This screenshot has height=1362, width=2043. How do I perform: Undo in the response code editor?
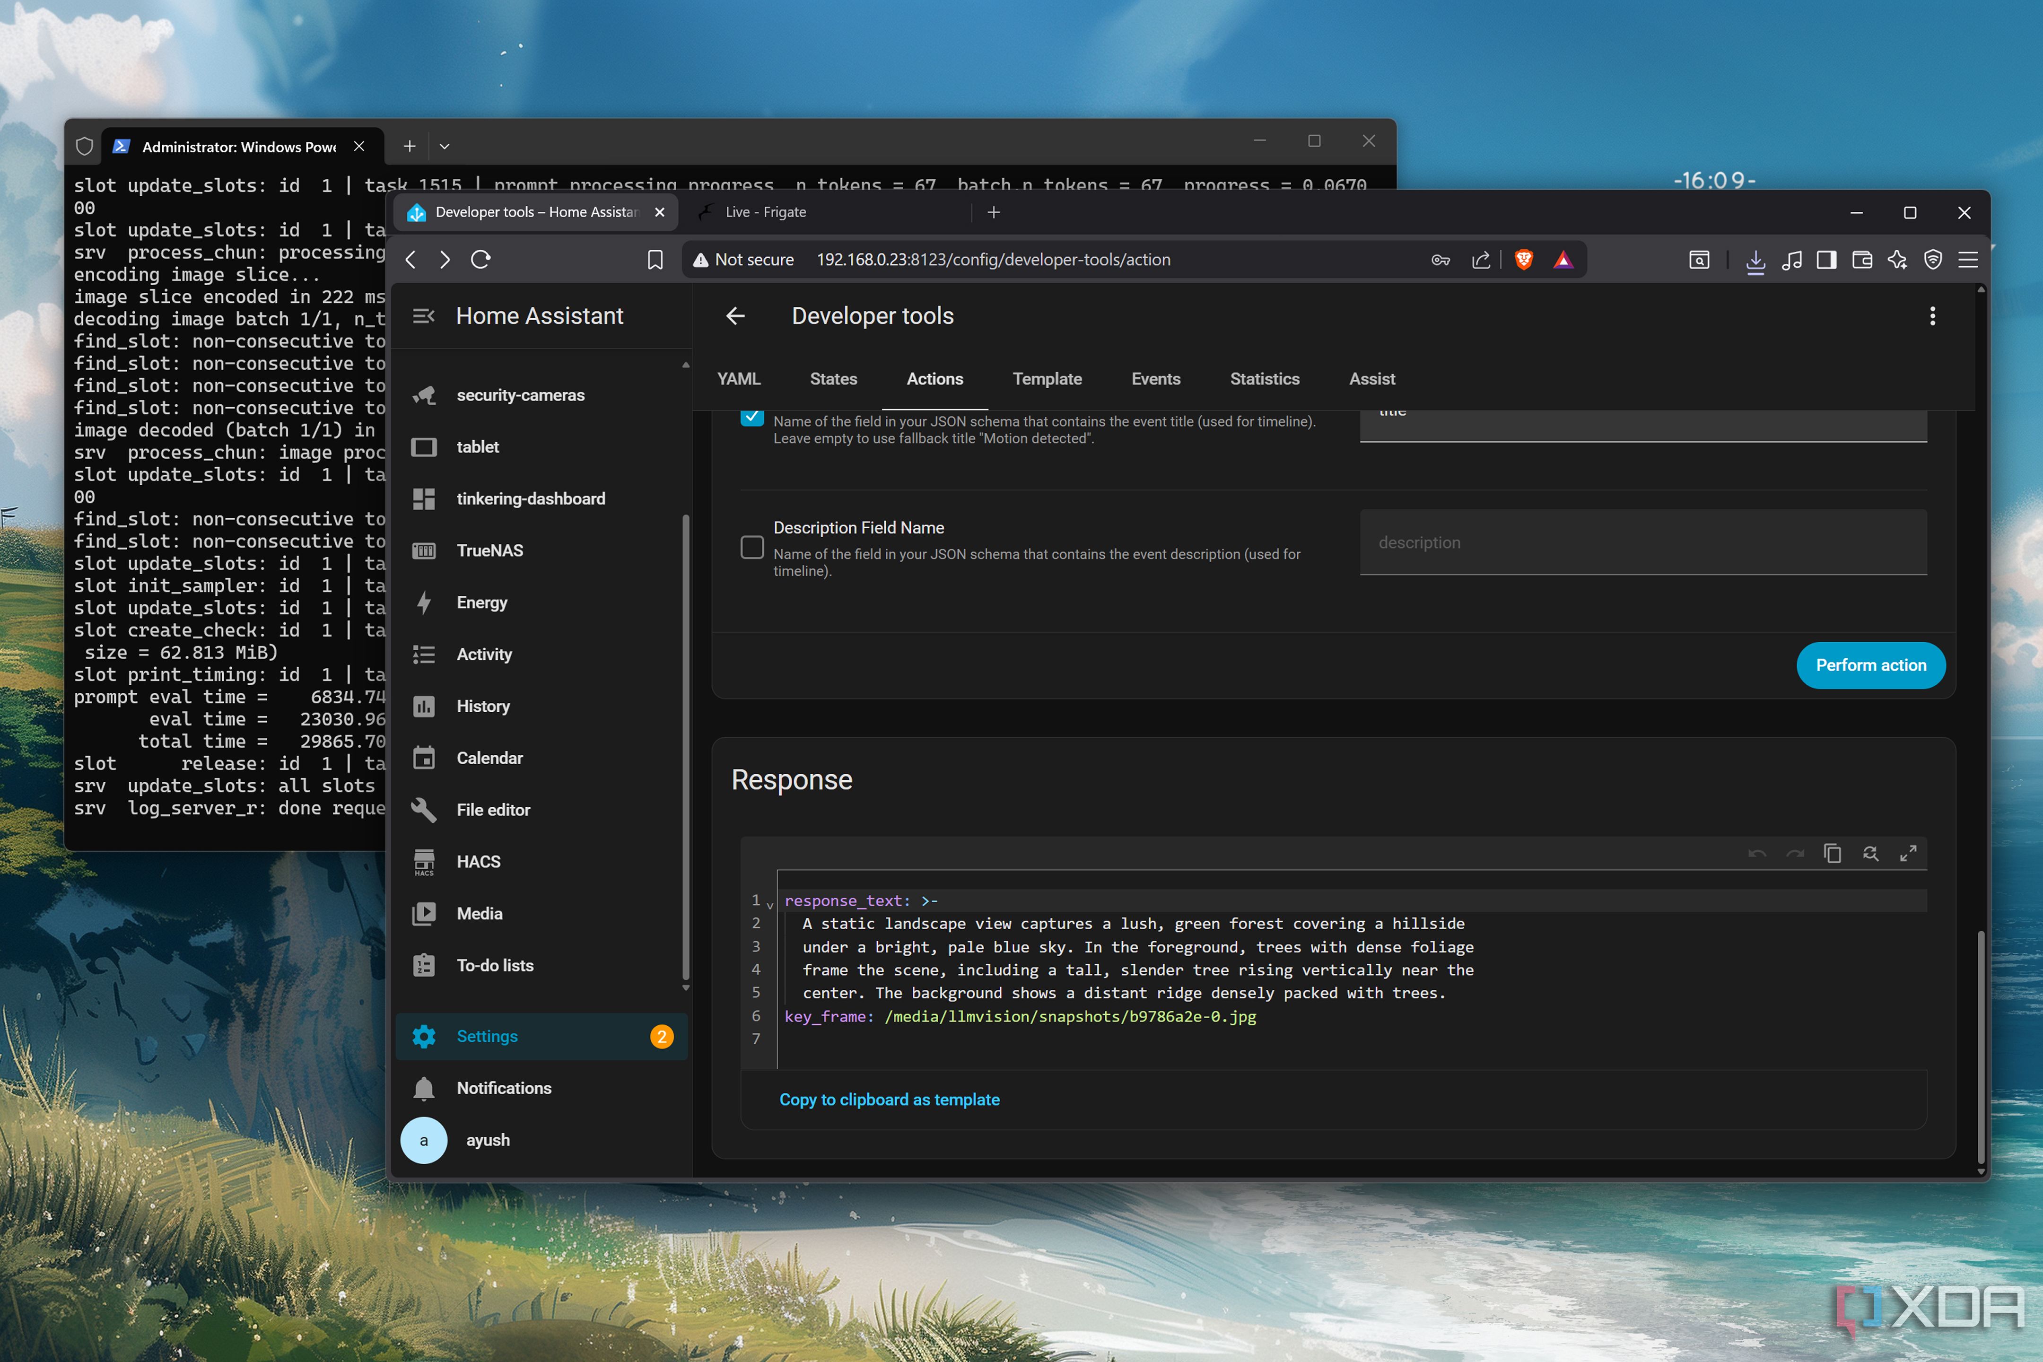[x=1757, y=854]
